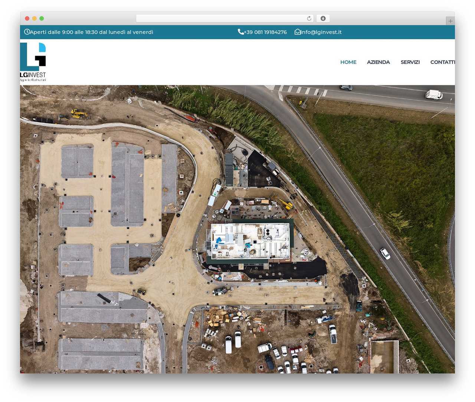Click the clock icon beside opening hours
This screenshot has width=475, height=402.
(x=27, y=32)
